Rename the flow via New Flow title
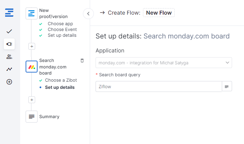The width and height of the screenshot is (244, 144). point(159,13)
